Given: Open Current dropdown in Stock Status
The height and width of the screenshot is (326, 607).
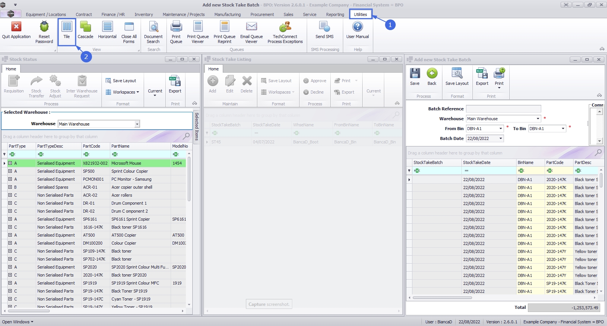Looking at the screenshot, I should 155,92.
